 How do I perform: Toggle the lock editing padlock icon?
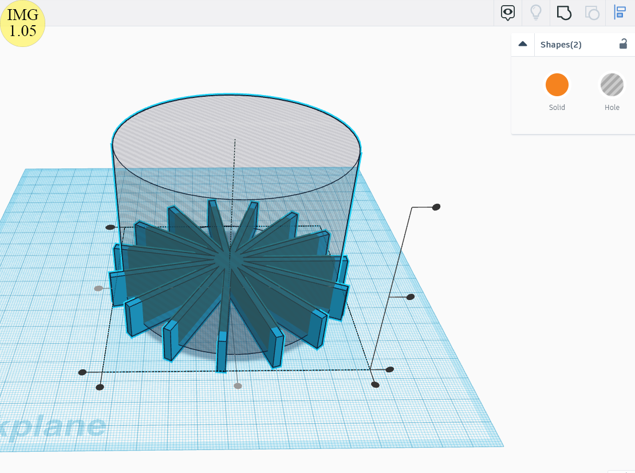(623, 44)
